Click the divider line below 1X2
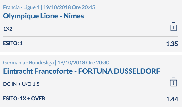The height and width of the screenshot is (108, 182). [x=90, y=37]
